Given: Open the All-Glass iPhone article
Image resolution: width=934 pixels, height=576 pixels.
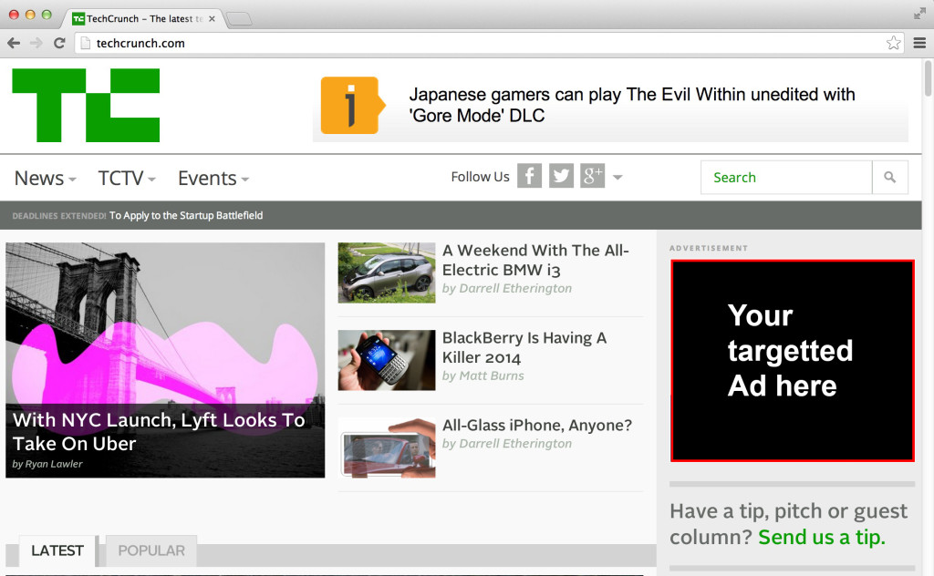Looking at the screenshot, I should [x=536, y=426].
